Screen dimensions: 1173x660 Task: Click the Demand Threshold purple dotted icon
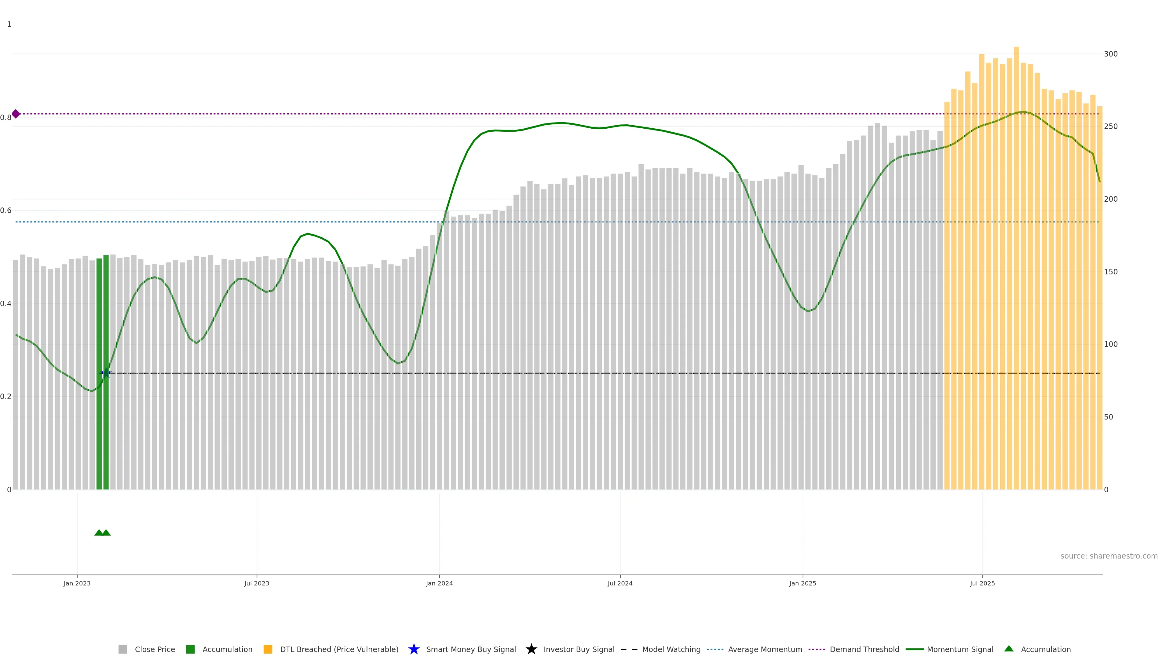click(x=817, y=649)
